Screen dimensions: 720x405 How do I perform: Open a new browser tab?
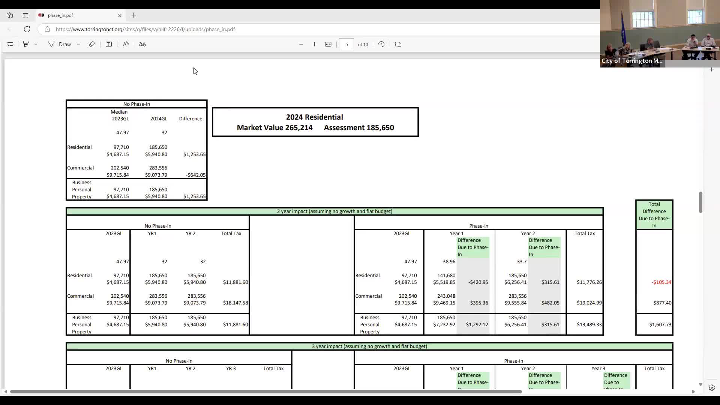click(134, 15)
